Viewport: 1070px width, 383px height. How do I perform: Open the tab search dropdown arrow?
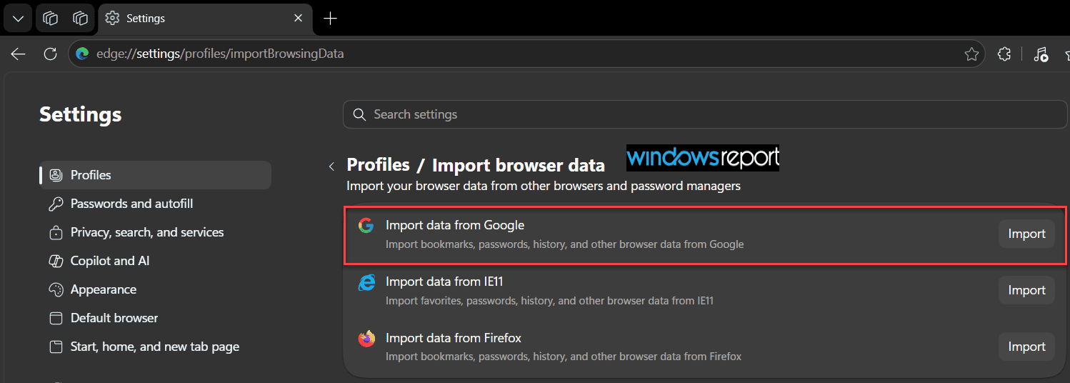18,19
